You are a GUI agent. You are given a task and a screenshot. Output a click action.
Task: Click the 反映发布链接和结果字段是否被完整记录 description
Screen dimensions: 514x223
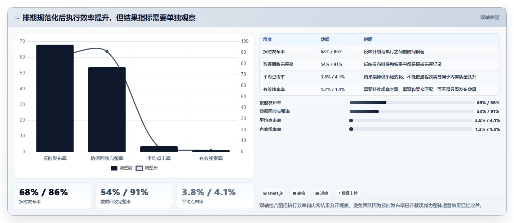[x=403, y=64]
